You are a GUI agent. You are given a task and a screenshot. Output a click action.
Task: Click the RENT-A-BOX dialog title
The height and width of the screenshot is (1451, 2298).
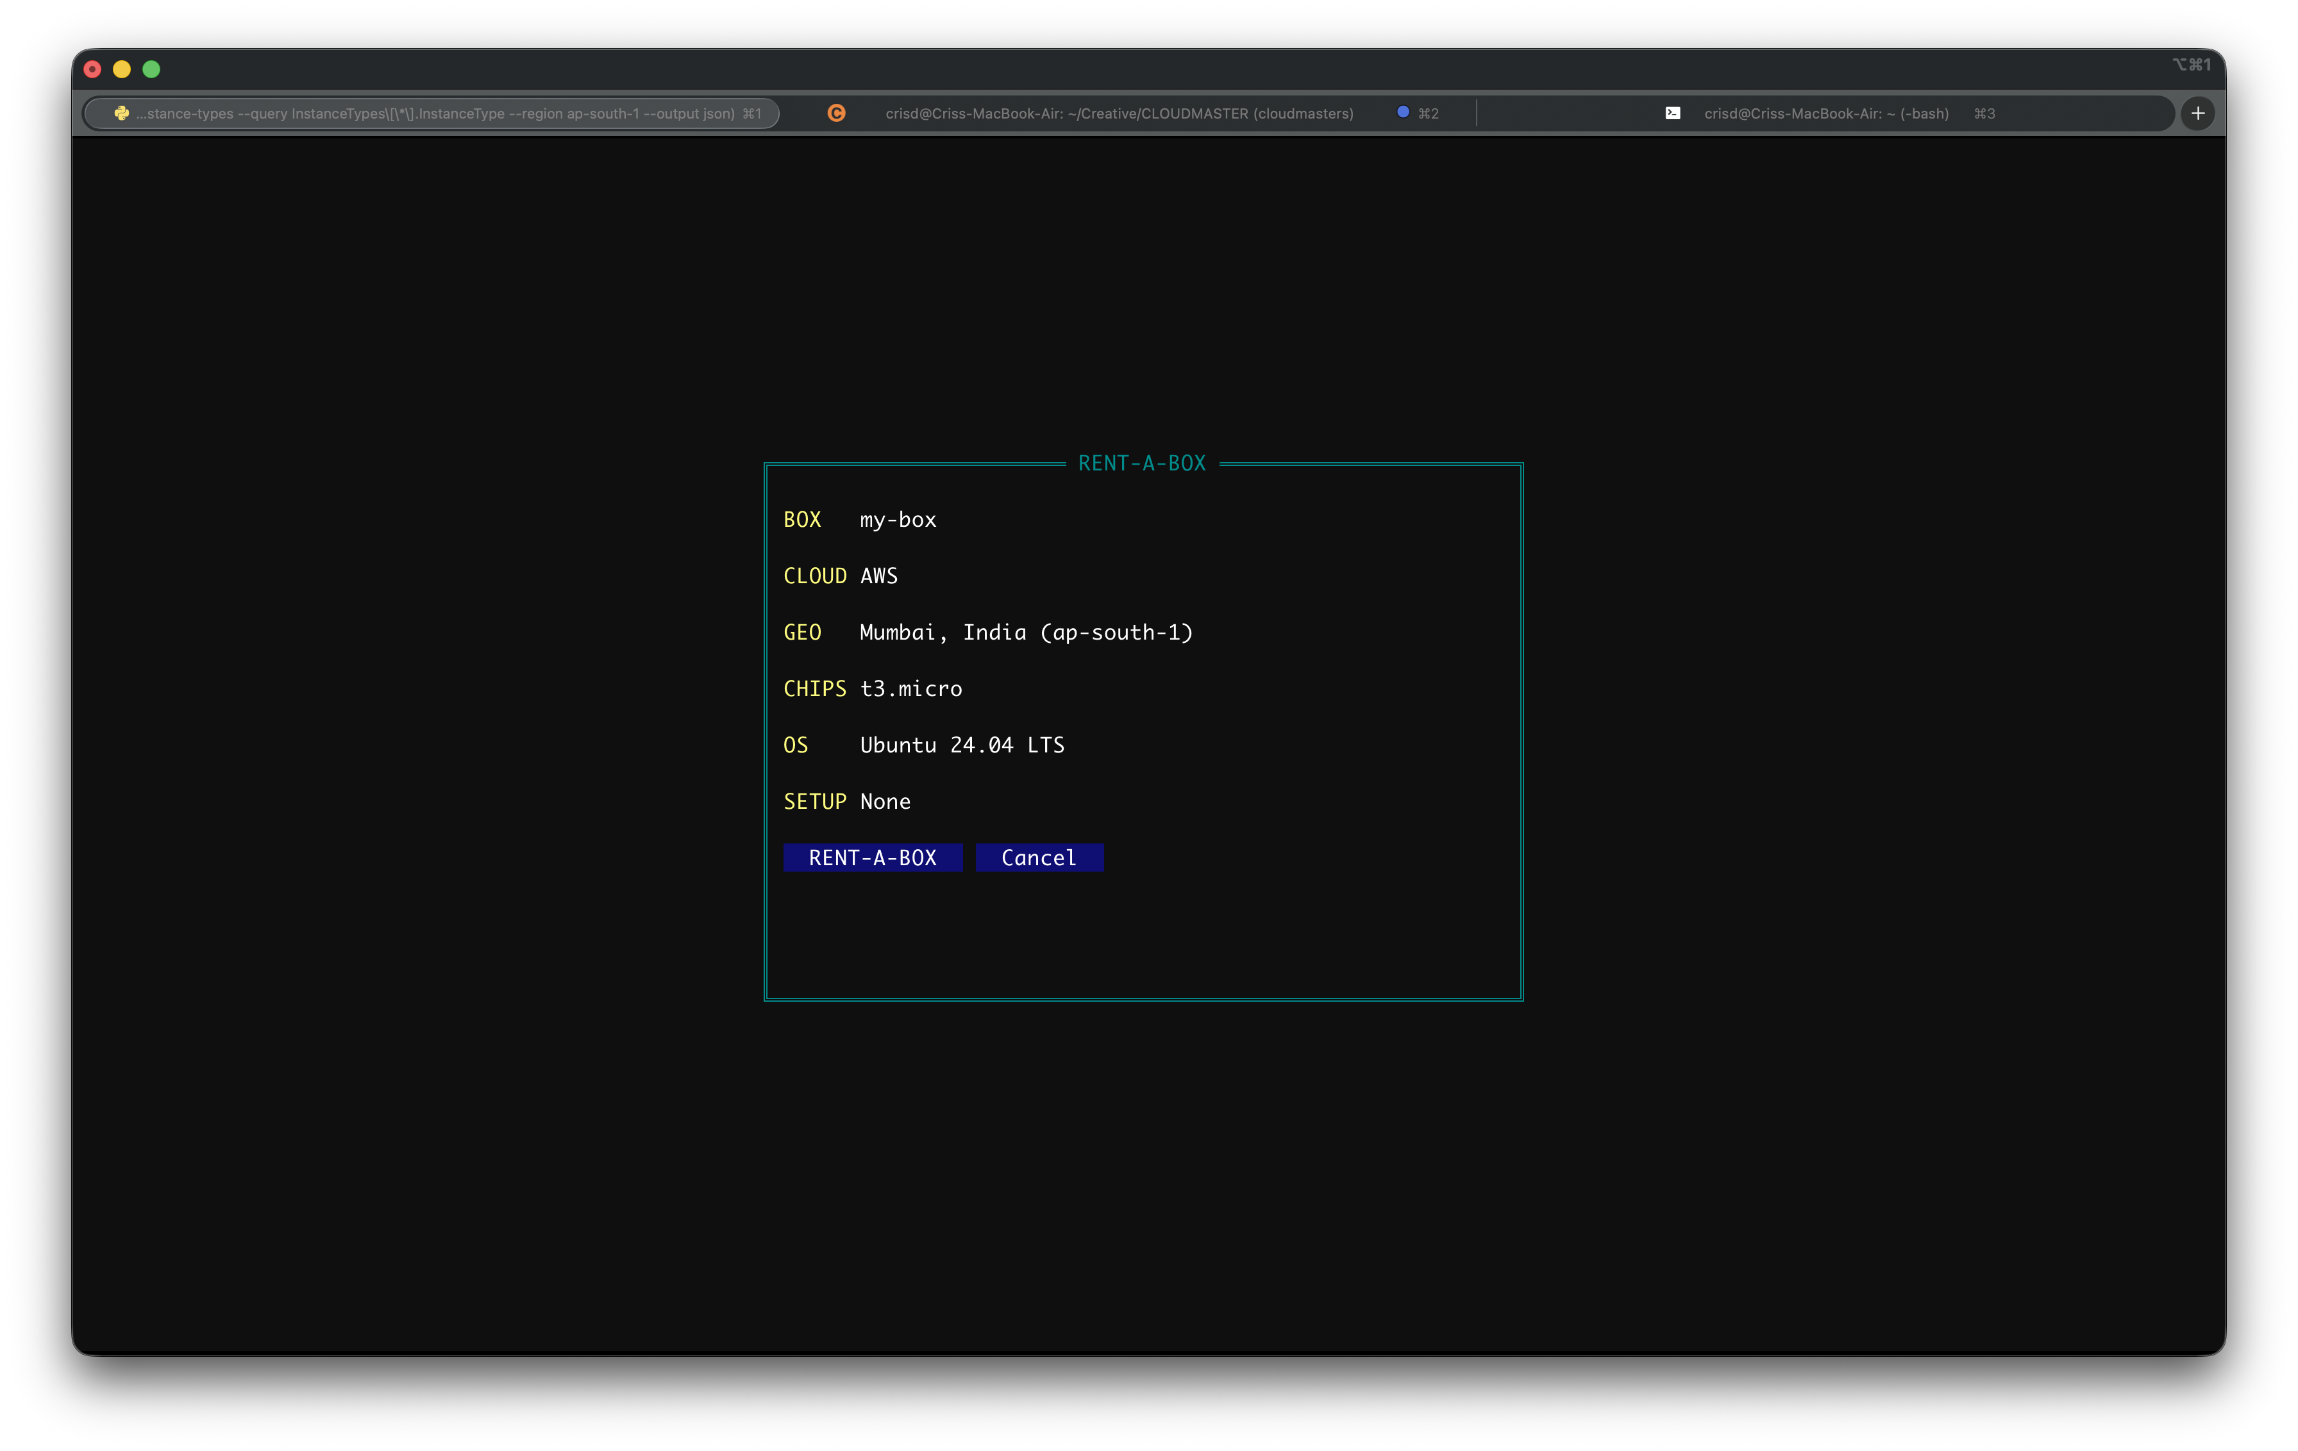[x=1143, y=463]
